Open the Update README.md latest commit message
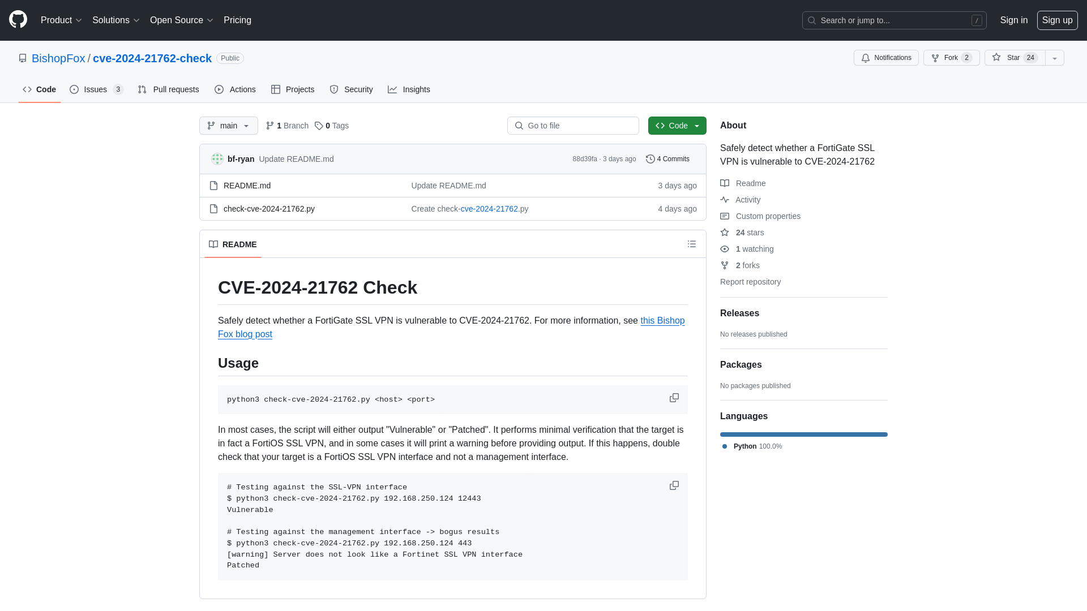This screenshot has height=611, width=1087. click(x=296, y=159)
